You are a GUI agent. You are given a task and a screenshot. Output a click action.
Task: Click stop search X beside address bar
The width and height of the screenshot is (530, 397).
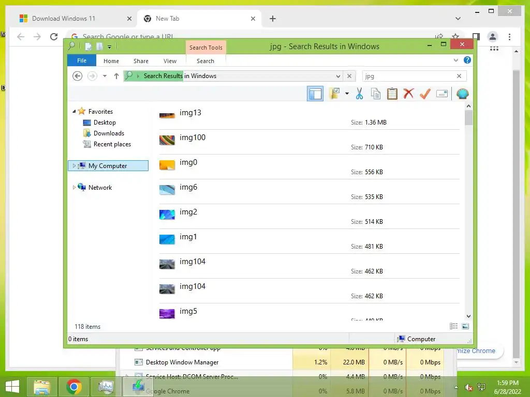pyautogui.click(x=349, y=76)
